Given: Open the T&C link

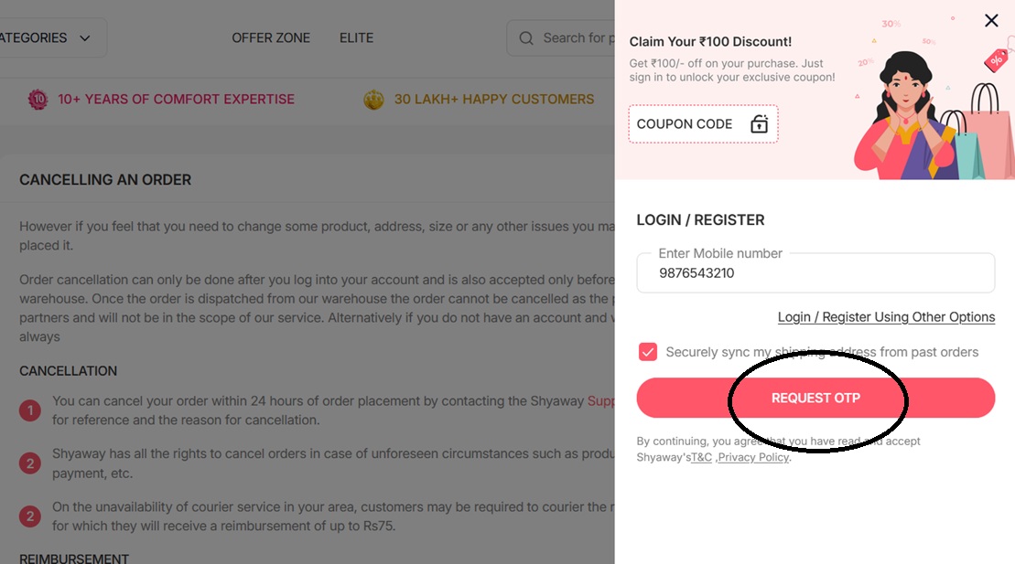Looking at the screenshot, I should click(701, 457).
